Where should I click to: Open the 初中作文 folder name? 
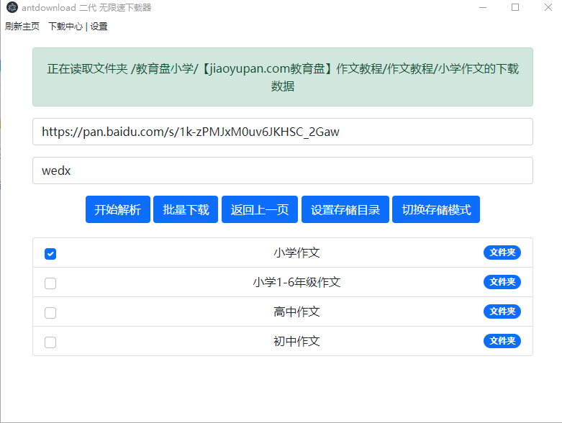pos(296,341)
